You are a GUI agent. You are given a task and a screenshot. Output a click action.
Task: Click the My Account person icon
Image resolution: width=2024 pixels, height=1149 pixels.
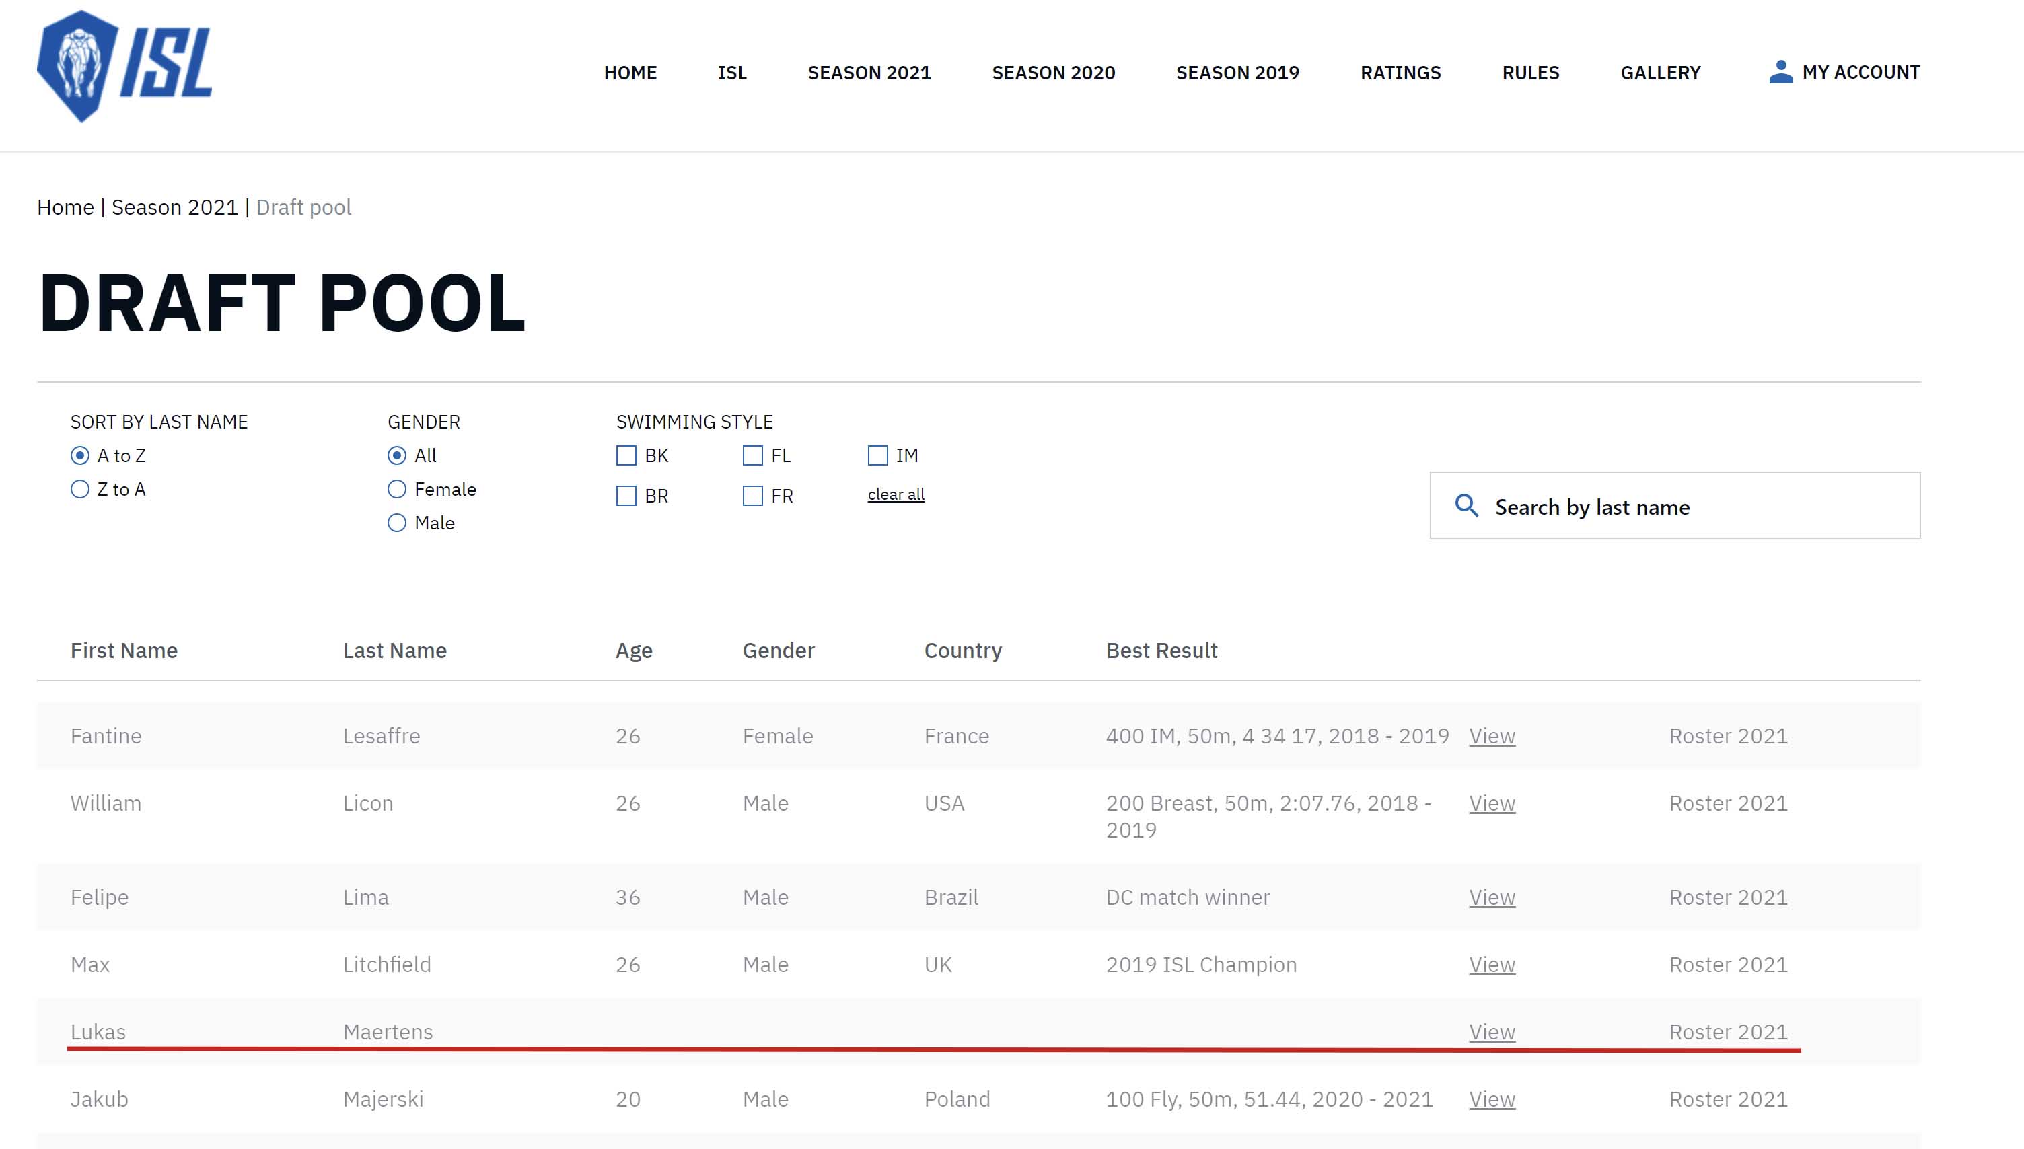coord(1779,72)
